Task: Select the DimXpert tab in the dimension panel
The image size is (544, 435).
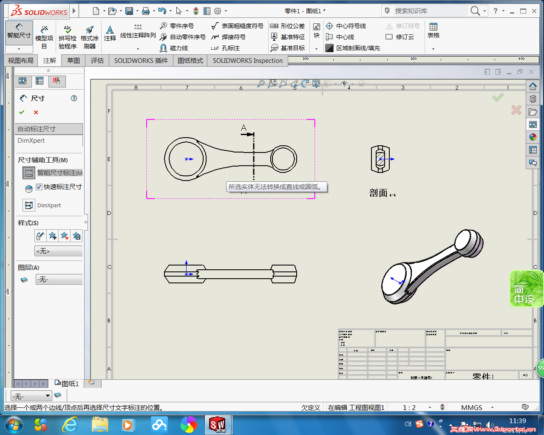Action: click(x=48, y=141)
